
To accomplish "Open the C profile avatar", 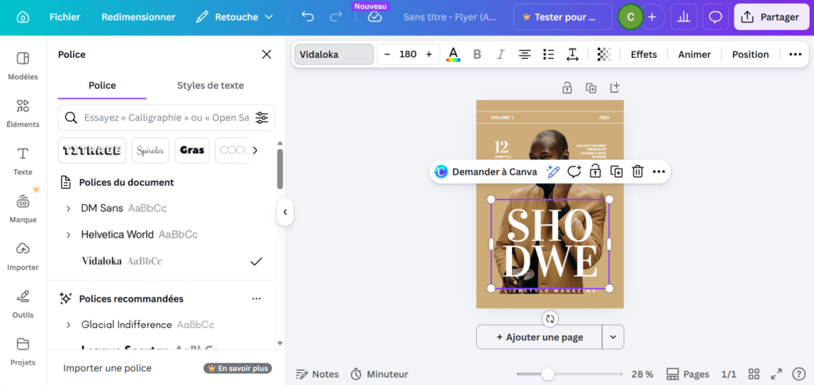I will click(630, 17).
